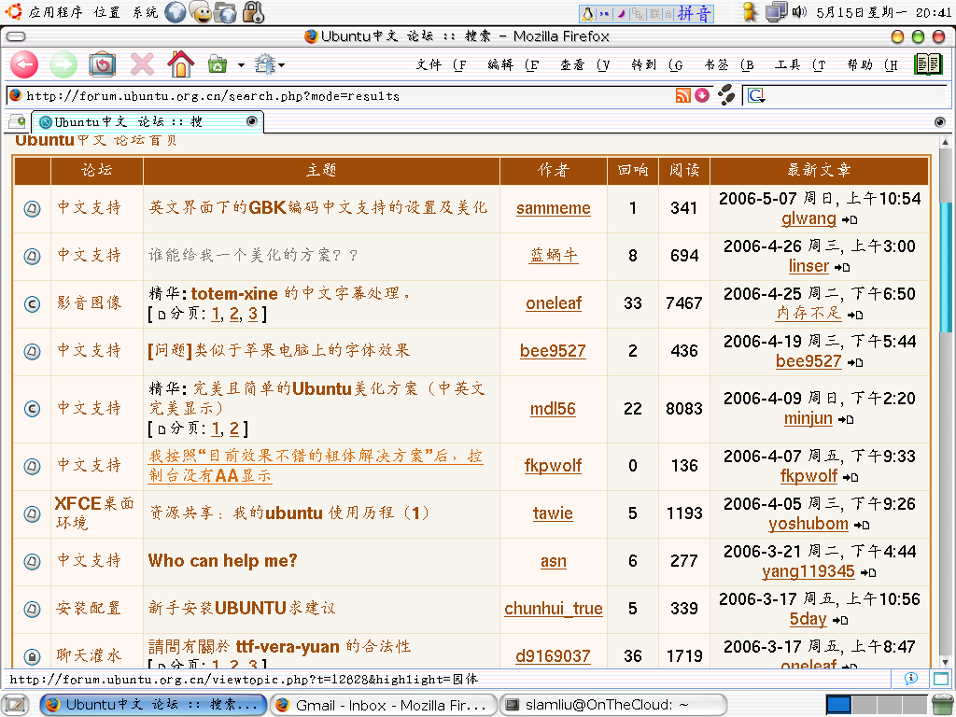Screen dimensions: 956x717
Task: Click the 拼音 input method indicator
Action: coord(695,13)
